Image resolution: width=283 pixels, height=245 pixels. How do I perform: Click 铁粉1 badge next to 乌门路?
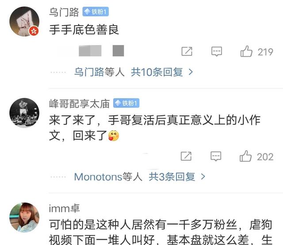[96, 12]
